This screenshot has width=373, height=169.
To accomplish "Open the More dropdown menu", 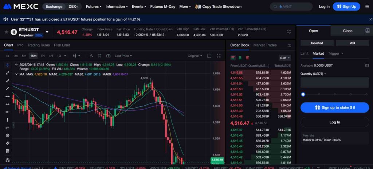I will tap(185, 7).
